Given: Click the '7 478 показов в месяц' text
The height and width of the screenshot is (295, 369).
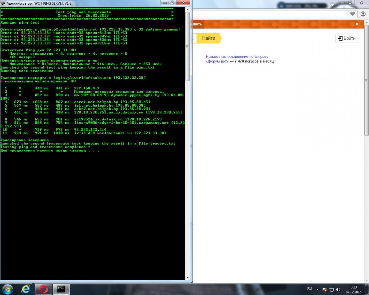Looking at the screenshot, I should [x=254, y=61].
